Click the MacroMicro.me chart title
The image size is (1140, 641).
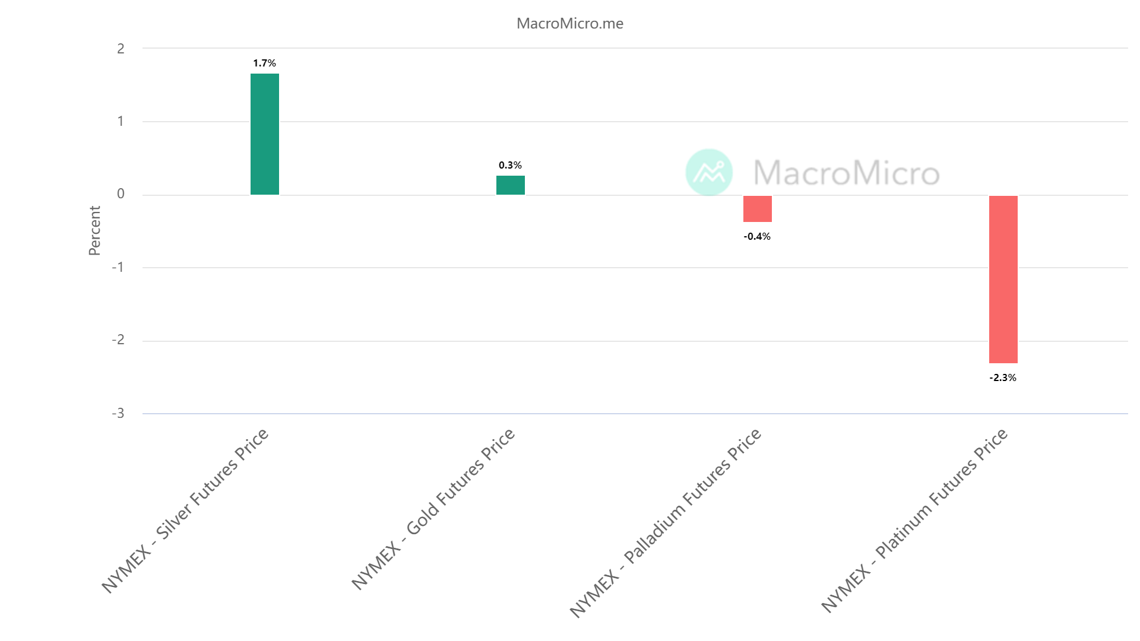pos(570,23)
